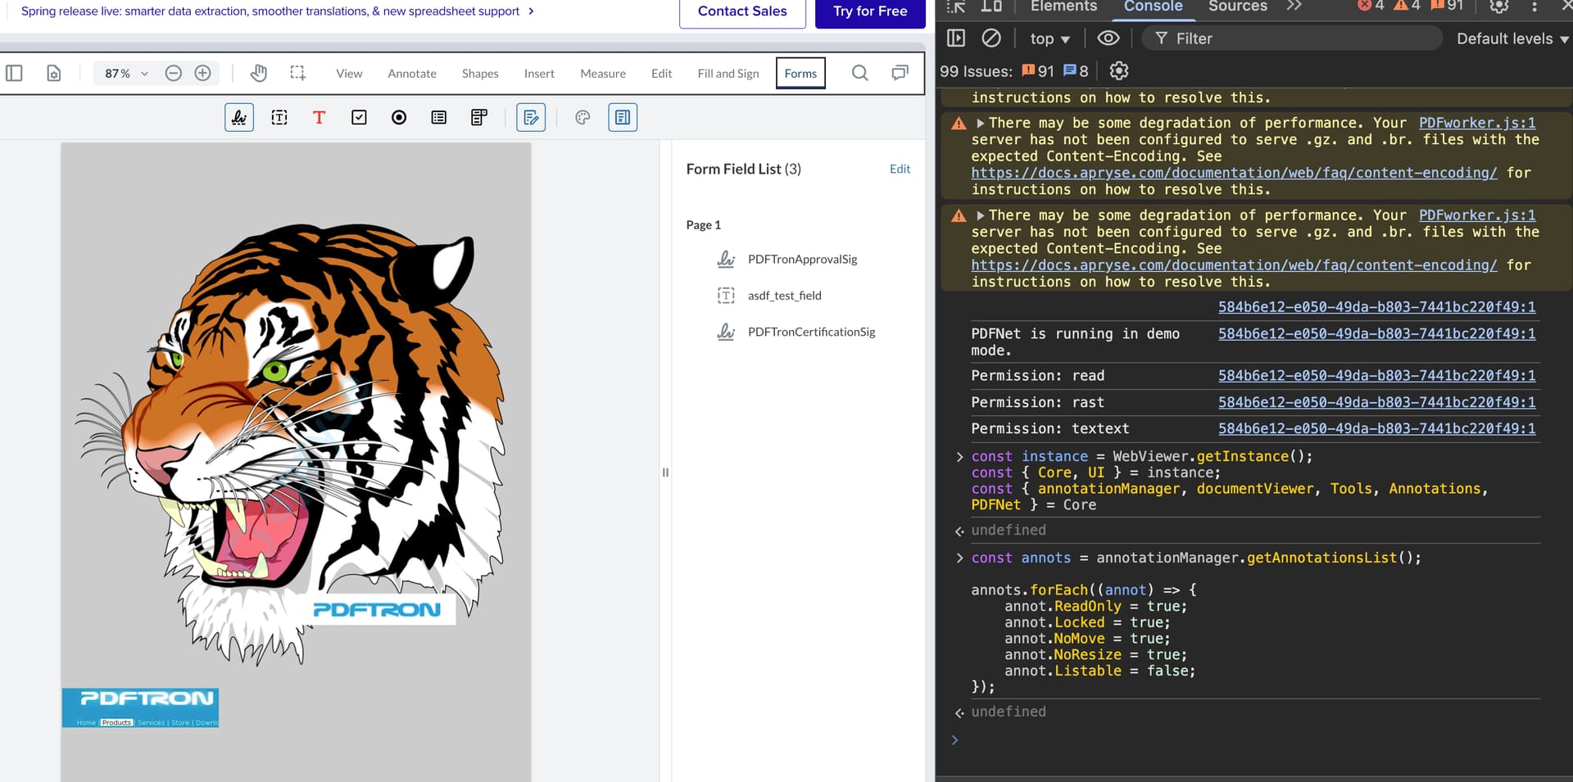Screen dimensions: 1573x782
Task: Open source link beside Permission: read
Action: pos(1376,375)
